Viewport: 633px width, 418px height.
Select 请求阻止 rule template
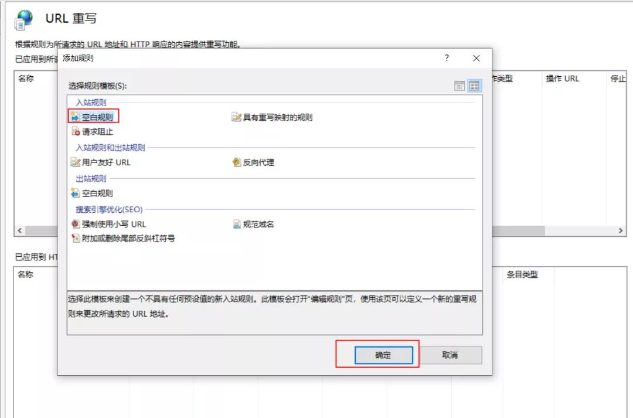tap(93, 131)
